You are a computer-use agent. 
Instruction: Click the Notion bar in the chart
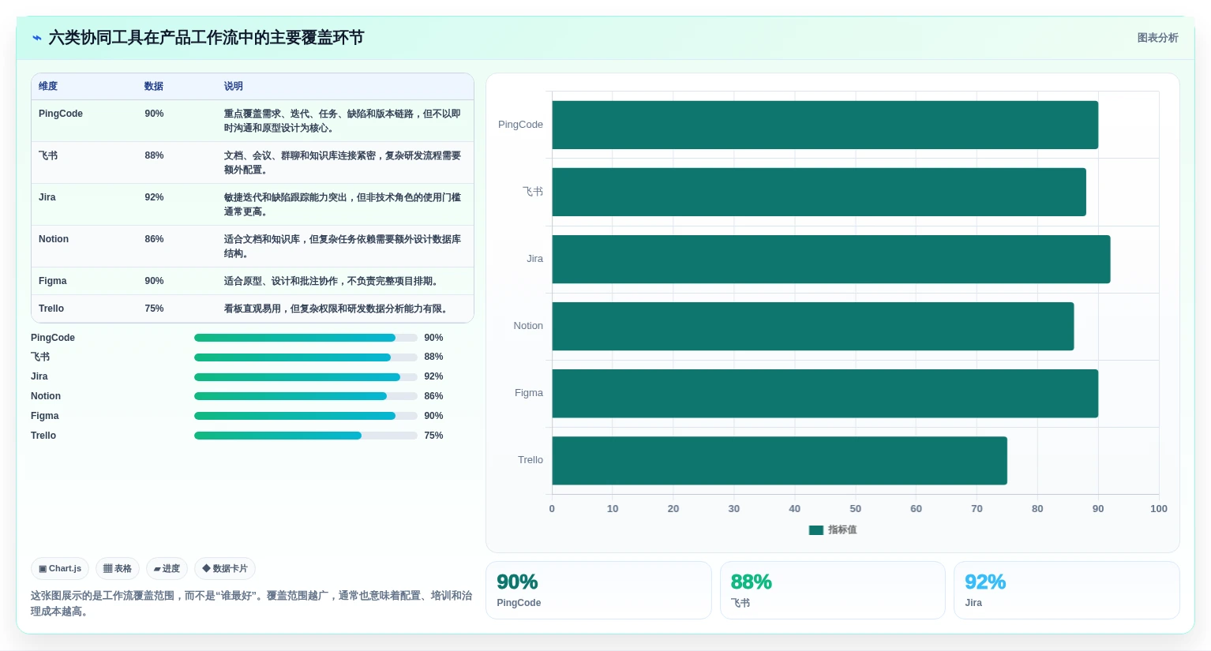coord(813,326)
